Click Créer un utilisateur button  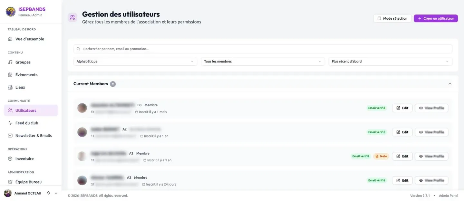[x=436, y=18]
